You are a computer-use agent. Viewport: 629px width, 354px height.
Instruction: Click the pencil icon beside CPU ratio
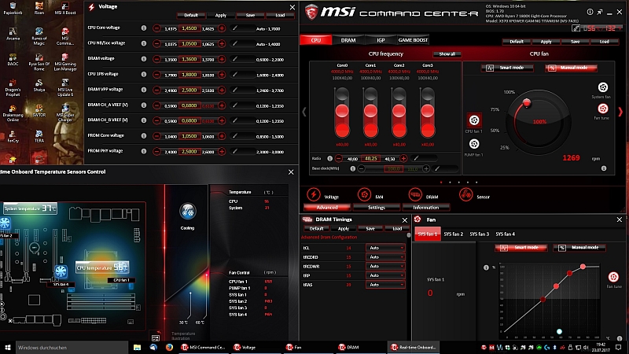[x=416, y=159]
